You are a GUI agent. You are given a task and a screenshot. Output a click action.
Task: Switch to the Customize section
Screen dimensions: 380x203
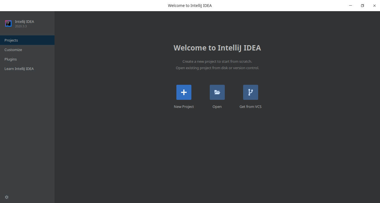13,50
